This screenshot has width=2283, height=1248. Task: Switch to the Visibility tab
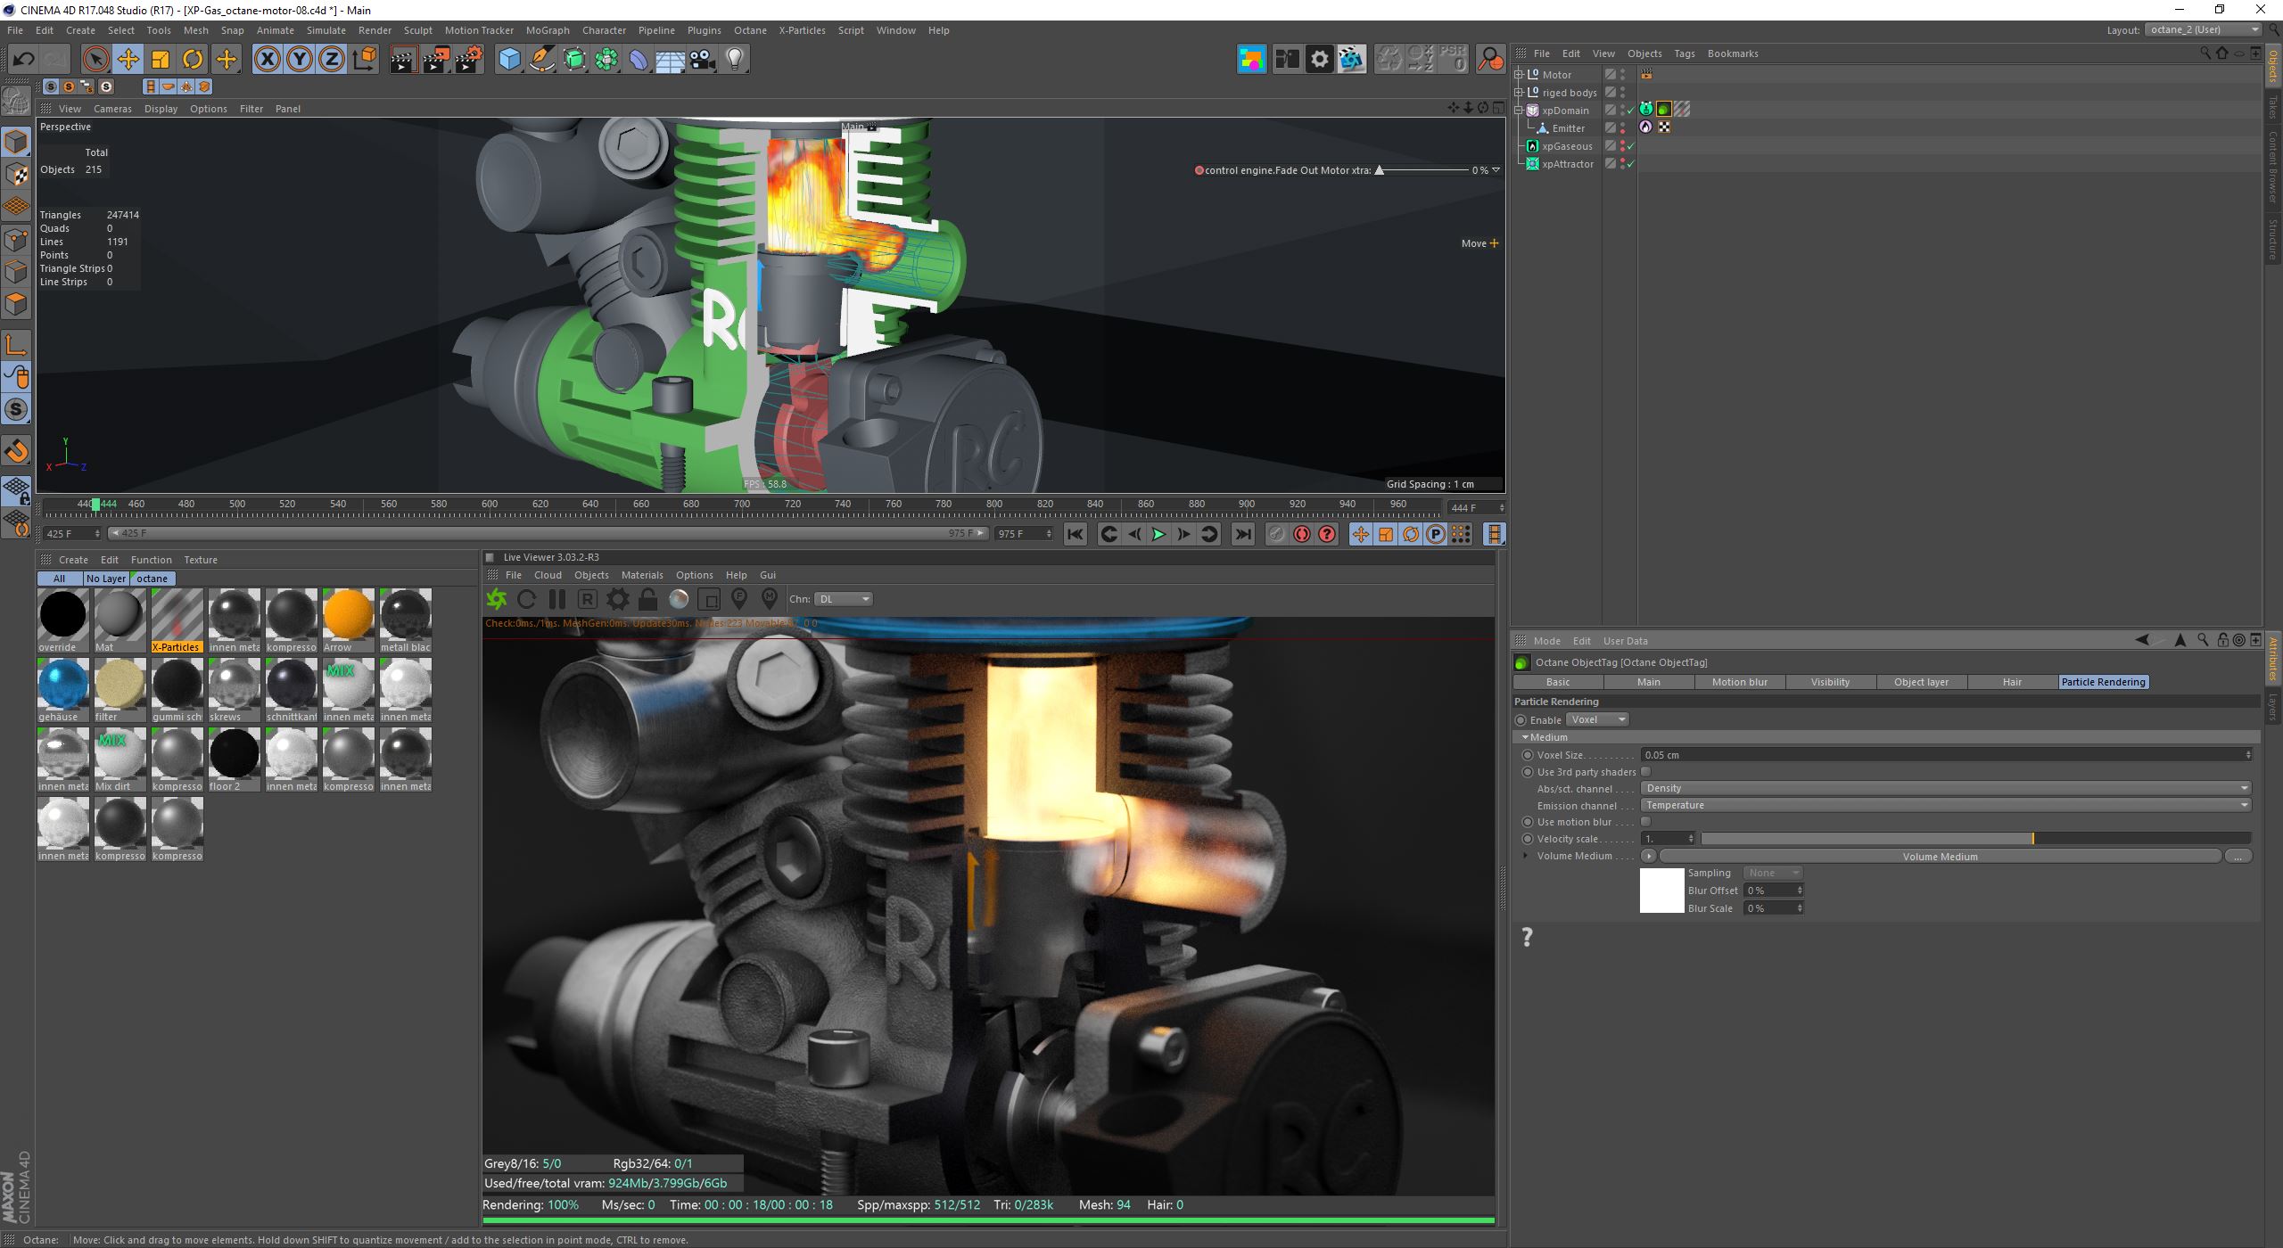coord(1830,682)
